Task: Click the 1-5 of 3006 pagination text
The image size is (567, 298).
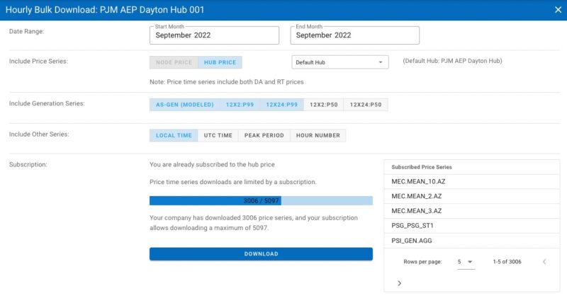Action: 507,261
